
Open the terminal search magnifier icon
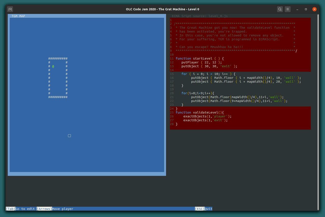click(280, 9)
